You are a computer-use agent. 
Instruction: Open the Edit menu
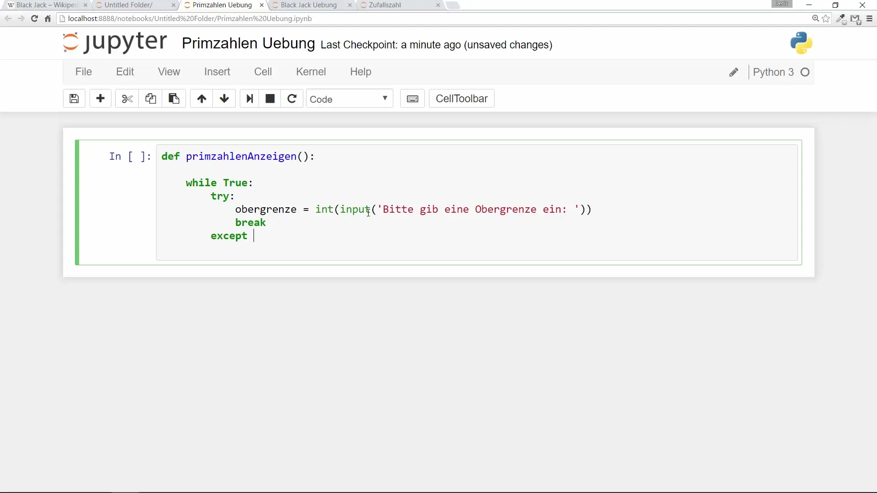(x=125, y=72)
